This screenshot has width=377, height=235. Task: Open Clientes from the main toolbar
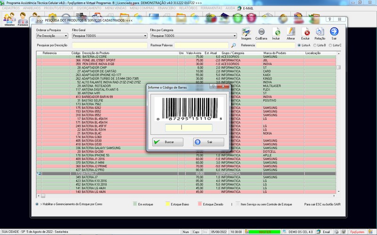pyautogui.click(x=9, y=19)
